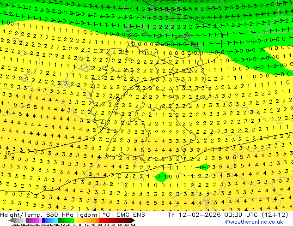The height and width of the screenshot is (226, 293).
Task: Click the cyan swatch in the temperature legend
Action: coord(56,220)
